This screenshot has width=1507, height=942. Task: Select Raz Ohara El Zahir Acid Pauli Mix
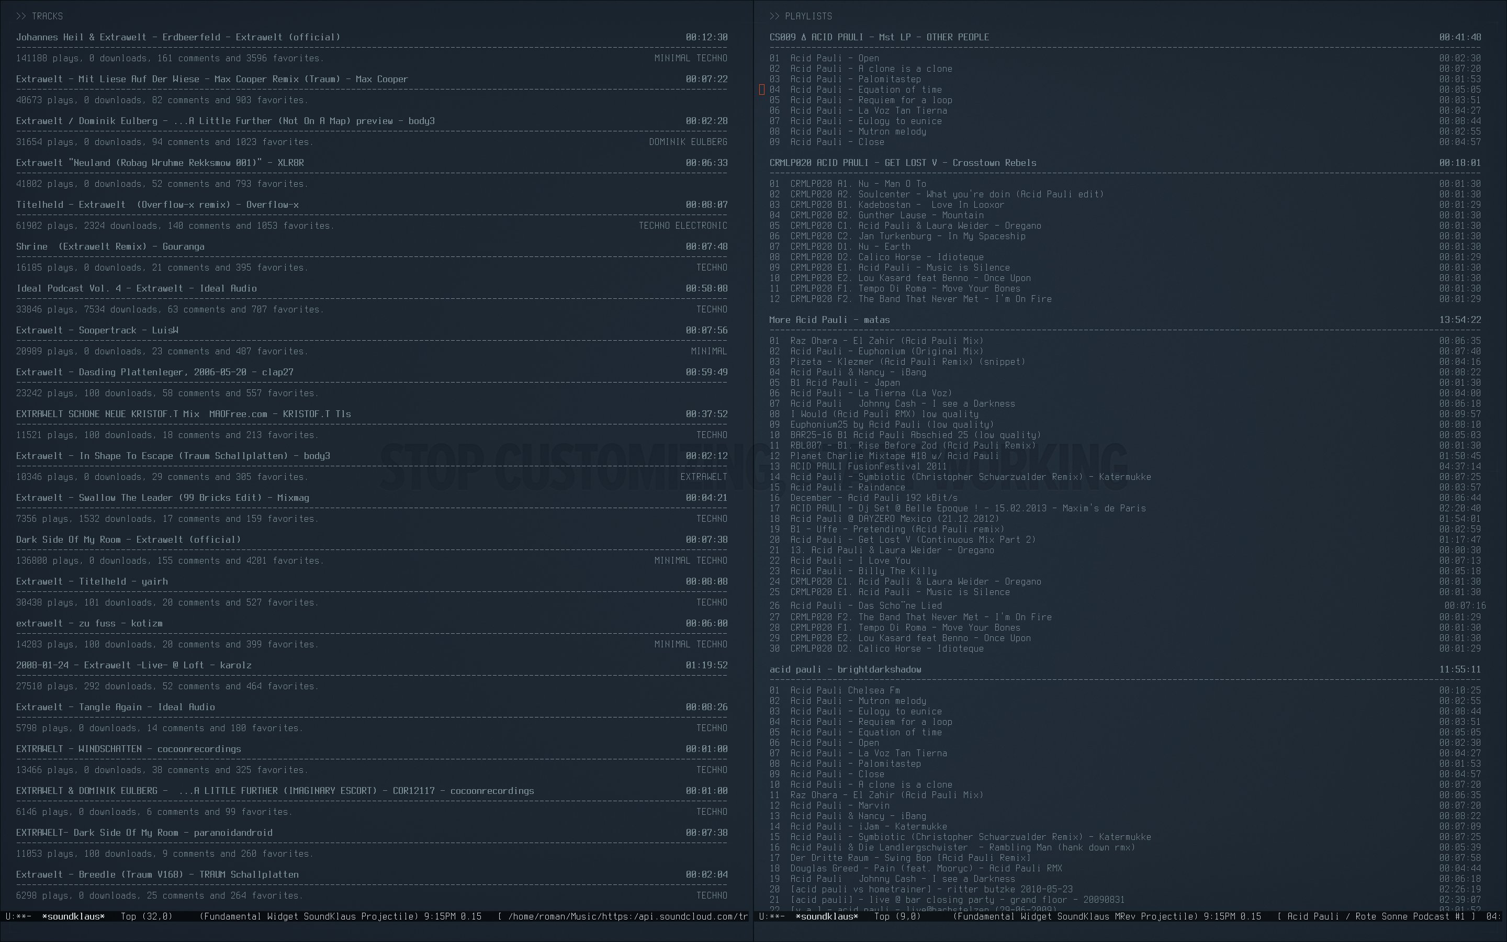pyautogui.click(x=886, y=341)
